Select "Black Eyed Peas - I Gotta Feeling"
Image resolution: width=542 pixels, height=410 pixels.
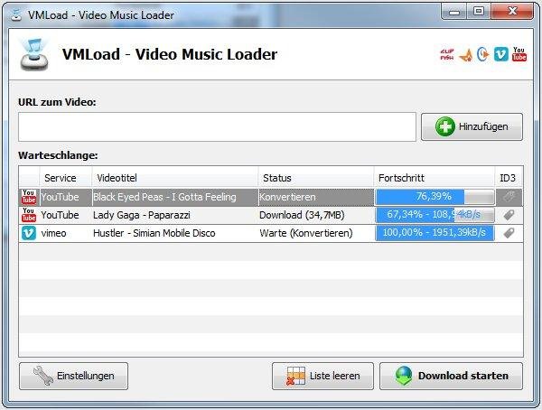[x=164, y=197]
